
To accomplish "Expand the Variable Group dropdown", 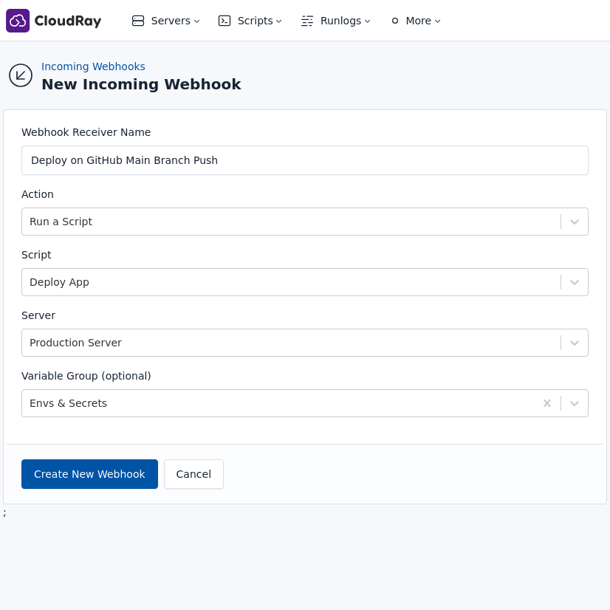I will (574, 403).
